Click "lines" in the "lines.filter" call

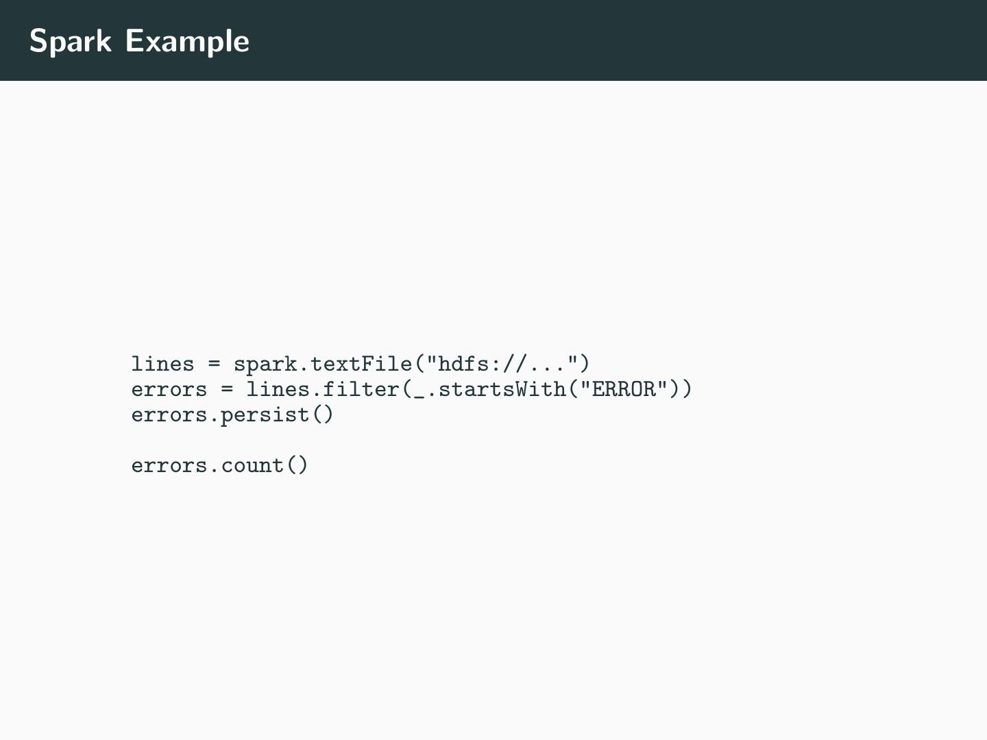pos(278,389)
